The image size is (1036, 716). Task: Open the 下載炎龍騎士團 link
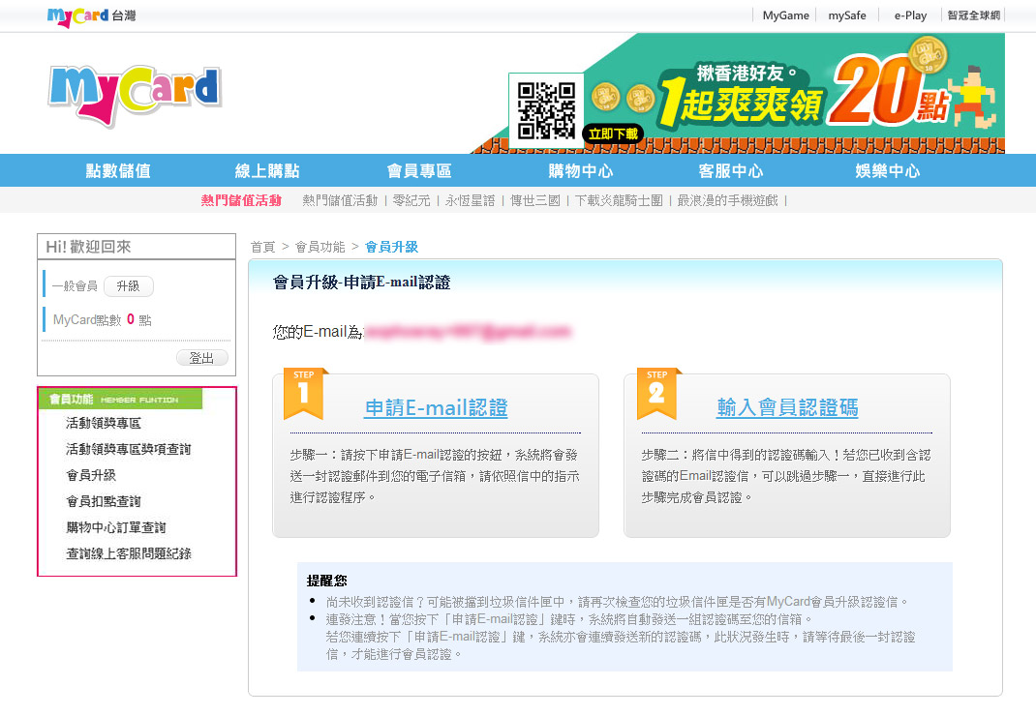pos(619,200)
